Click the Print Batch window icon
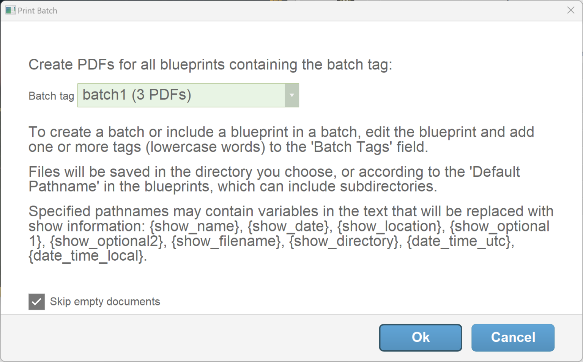This screenshot has width=583, height=362. 10,10
